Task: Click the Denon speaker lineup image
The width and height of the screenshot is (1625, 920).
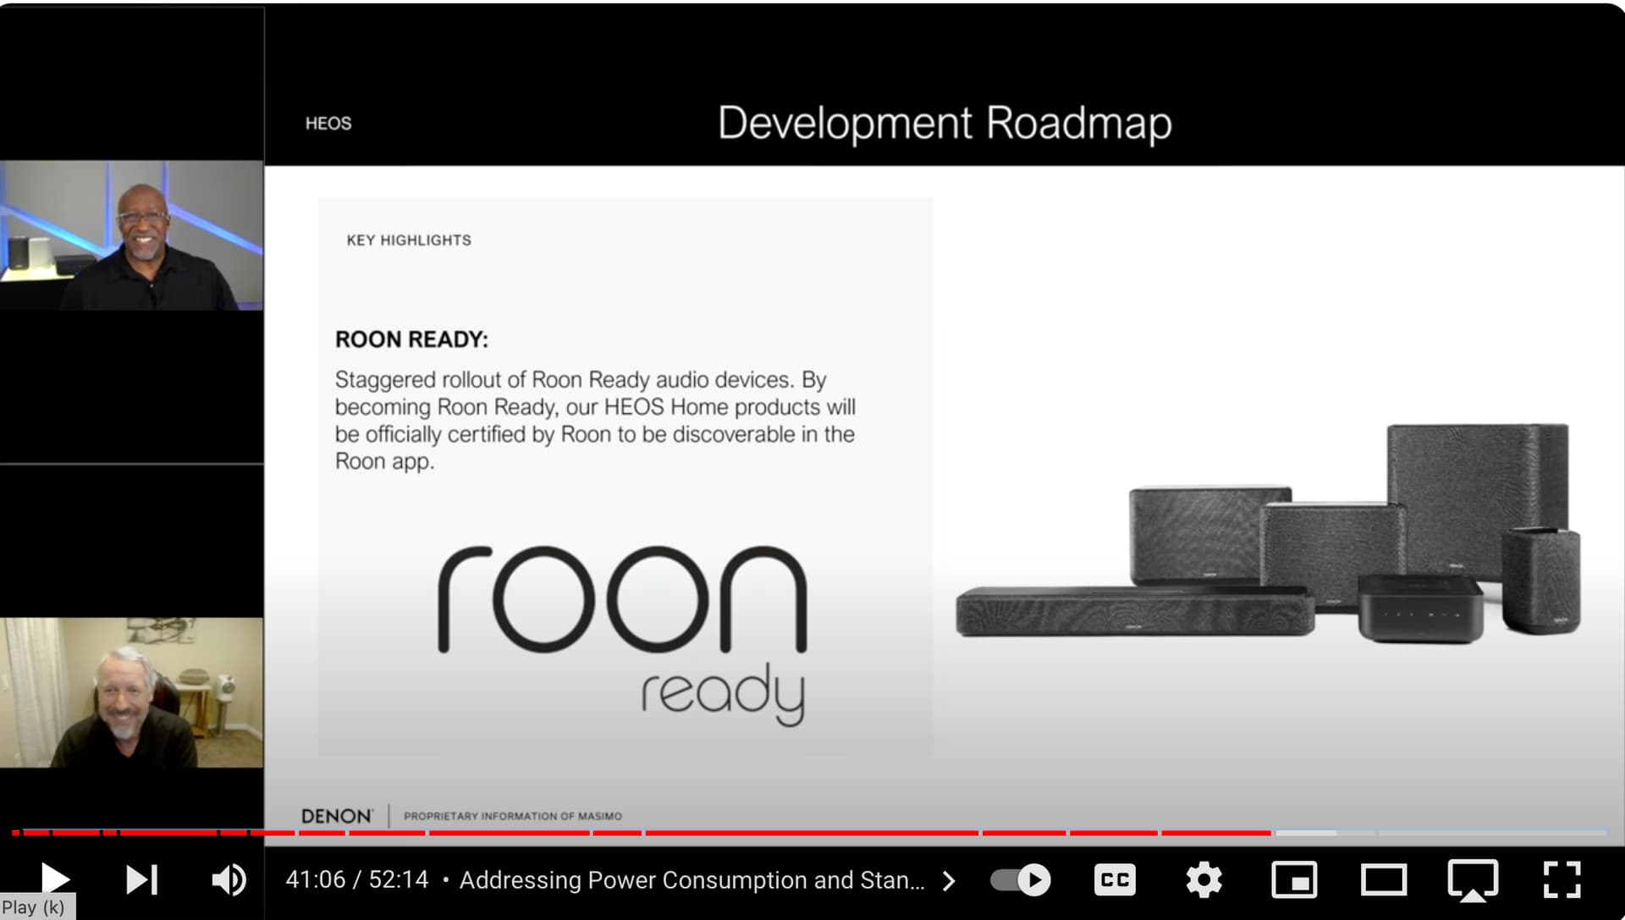Action: pos(1268,532)
